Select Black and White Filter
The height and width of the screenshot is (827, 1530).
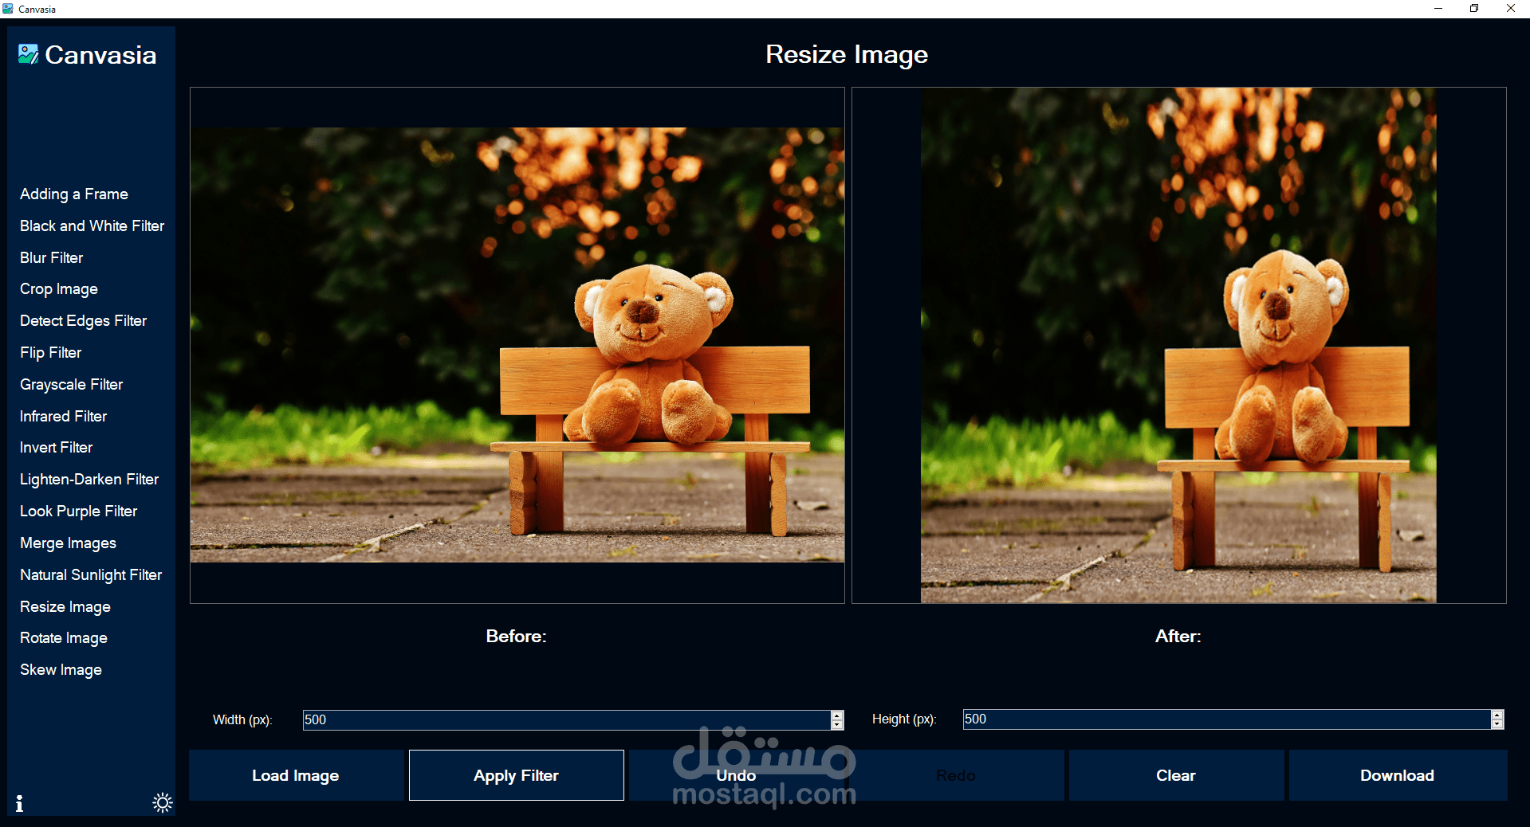tap(92, 226)
